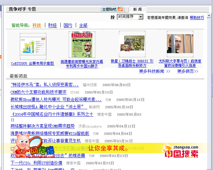Click the IT时代周刊 magazine cover thumbnail
213x170 pixels.
[x=82, y=45]
